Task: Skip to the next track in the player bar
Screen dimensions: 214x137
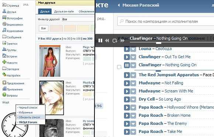Action: (122, 41)
